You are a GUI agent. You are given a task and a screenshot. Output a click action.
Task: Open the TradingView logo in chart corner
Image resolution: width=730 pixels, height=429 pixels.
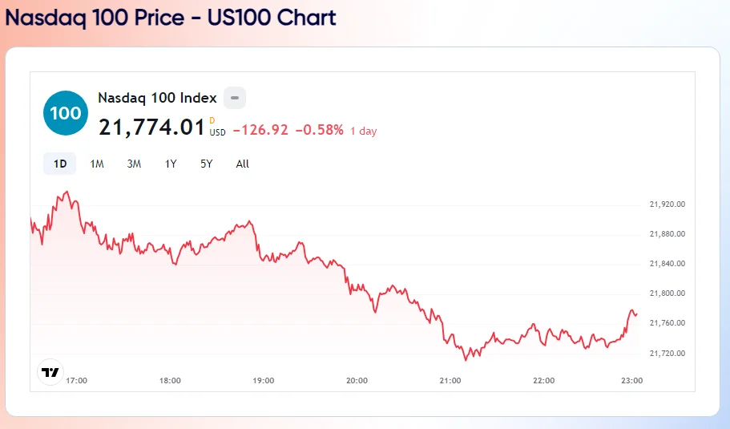(50, 371)
